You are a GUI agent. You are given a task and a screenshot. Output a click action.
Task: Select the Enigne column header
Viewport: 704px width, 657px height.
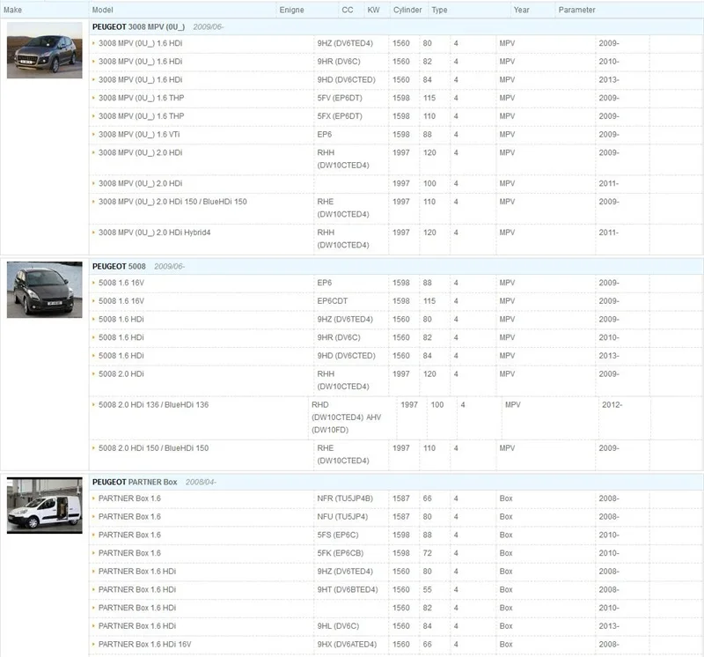pyautogui.click(x=292, y=10)
